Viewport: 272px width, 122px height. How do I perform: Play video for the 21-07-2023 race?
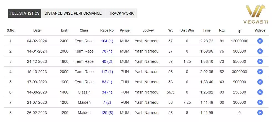click(x=260, y=102)
